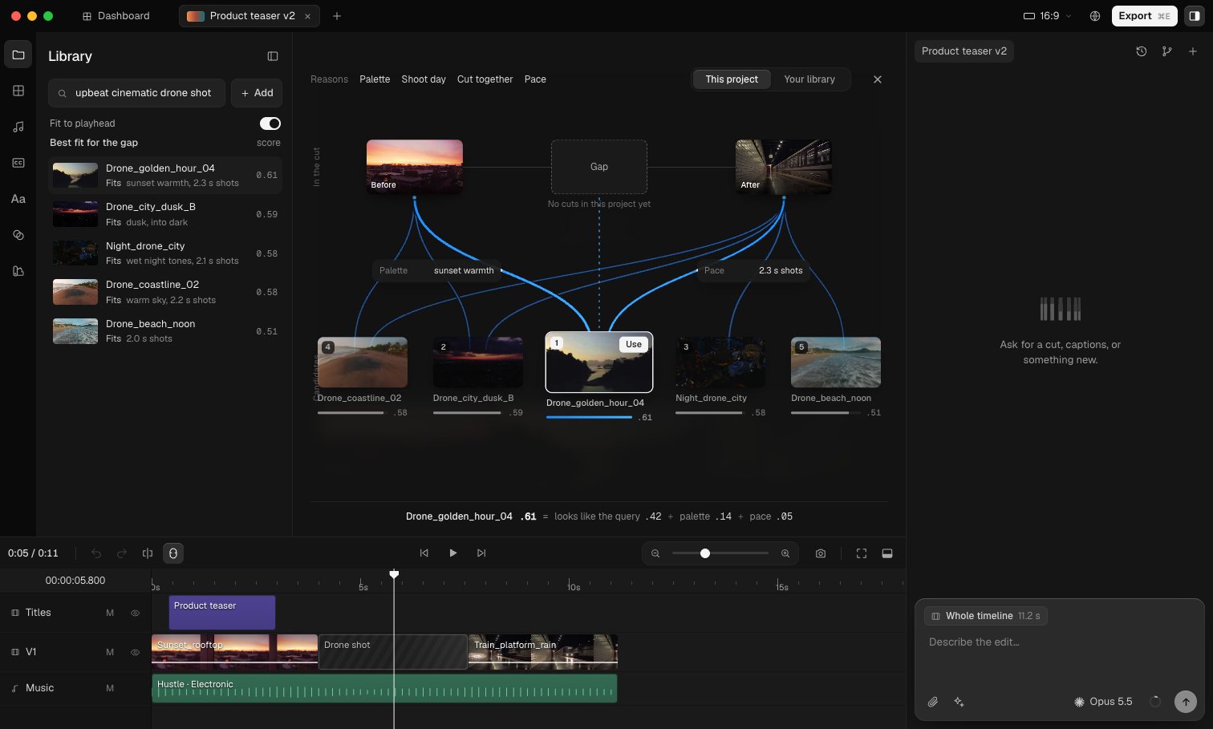
Task: Collapse the Library panel with its header icon
Action: tap(273, 56)
